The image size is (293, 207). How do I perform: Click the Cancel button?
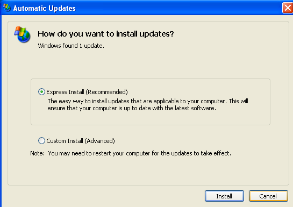tap(268, 196)
